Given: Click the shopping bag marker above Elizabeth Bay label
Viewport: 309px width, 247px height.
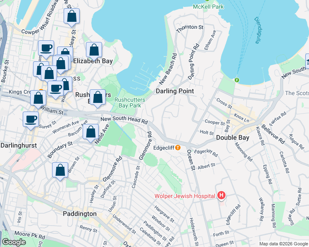Looking at the screenshot, I should coord(94,50).
